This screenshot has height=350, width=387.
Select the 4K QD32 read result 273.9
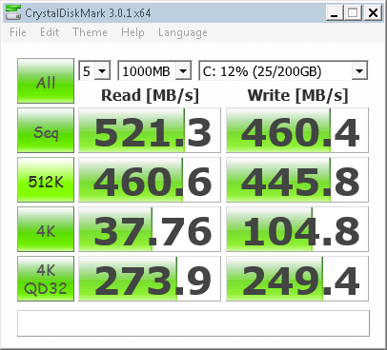click(150, 279)
